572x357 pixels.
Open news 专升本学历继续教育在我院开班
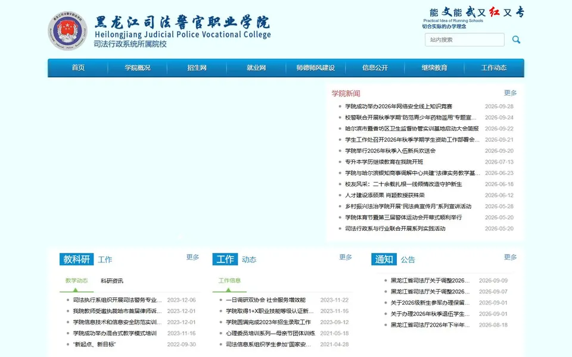tap(384, 162)
